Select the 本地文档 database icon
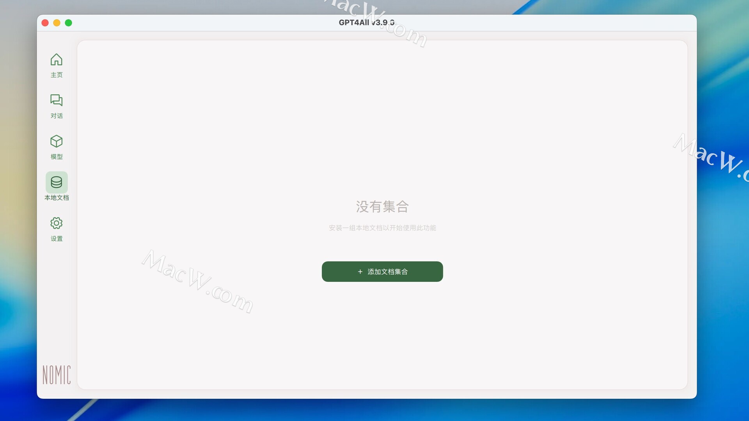The width and height of the screenshot is (749, 421). pos(57,182)
